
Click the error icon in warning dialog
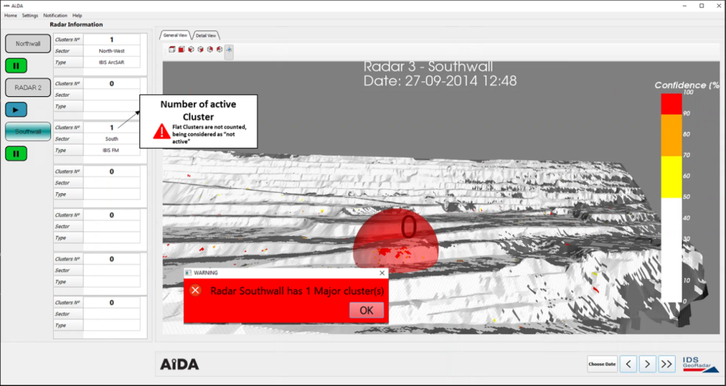(x=196, y=291)
